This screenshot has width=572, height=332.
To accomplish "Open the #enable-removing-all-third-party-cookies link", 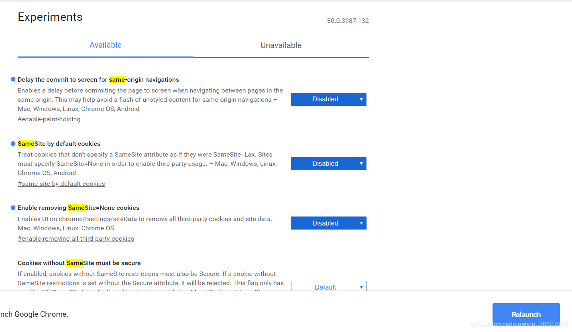I will pos(76,239).
